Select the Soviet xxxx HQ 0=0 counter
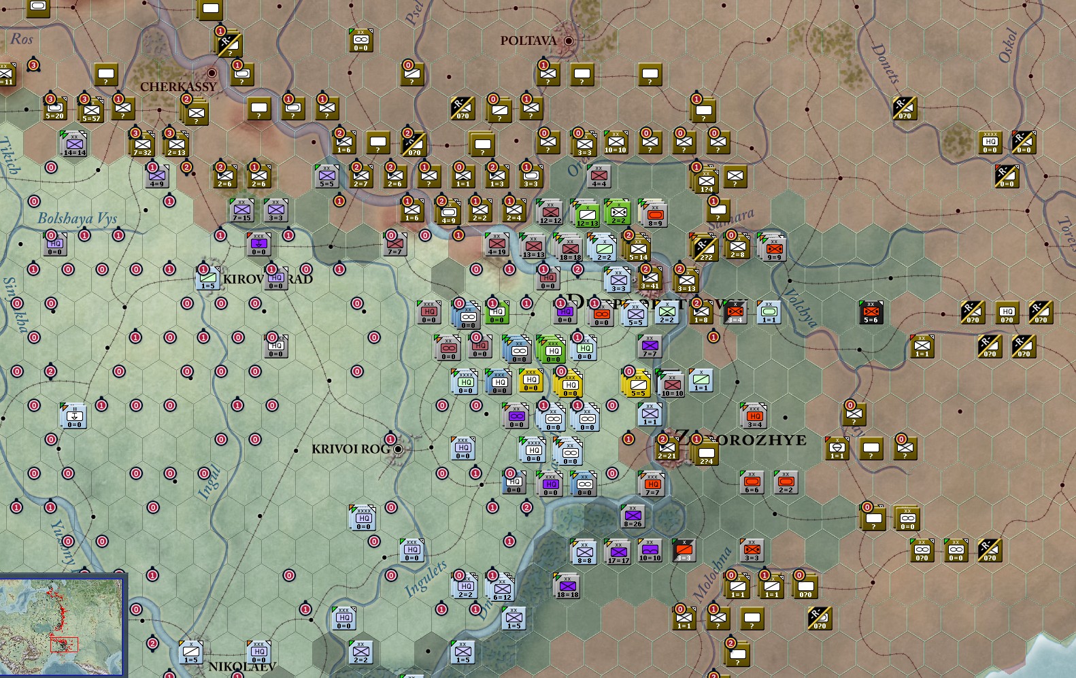The image size is (1076, 678). click(990, 142)
